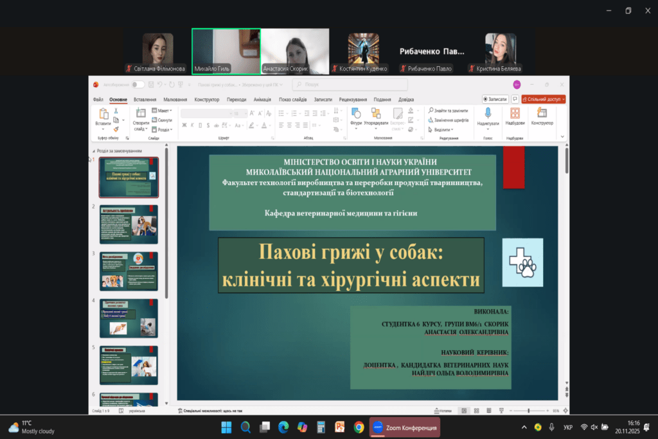Select slide 3 thumbnail in the panel
The width and height of the screenshot is (658, 439).
[129, 271]
